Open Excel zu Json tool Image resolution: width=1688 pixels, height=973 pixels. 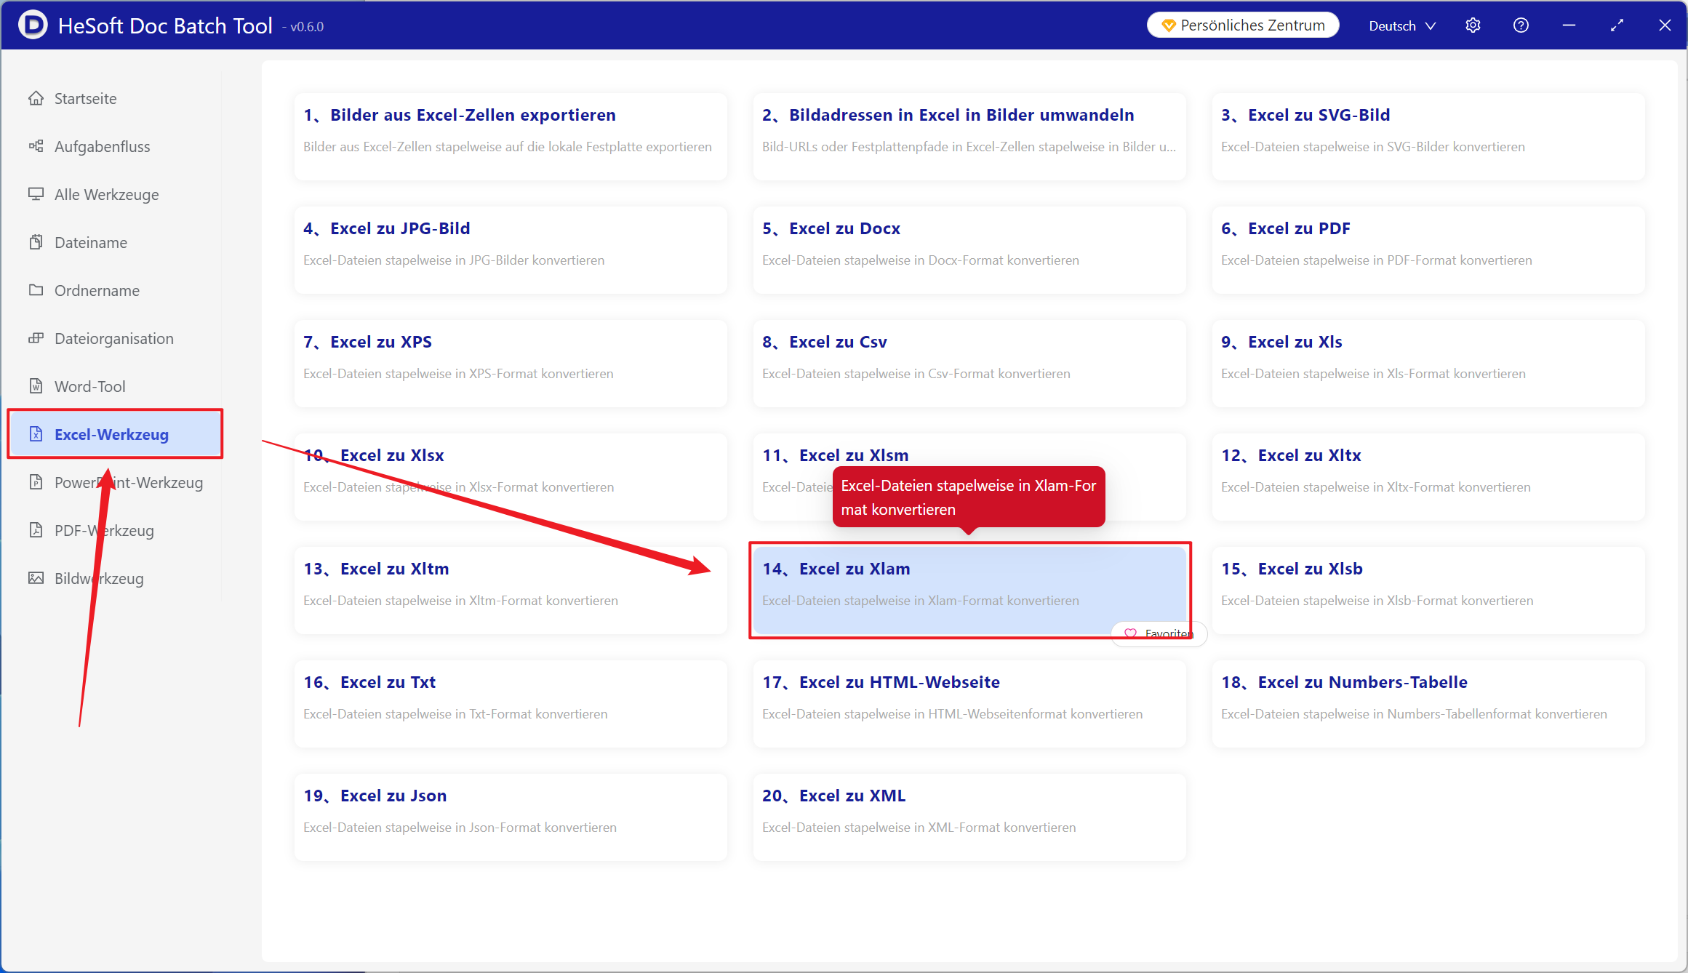point(511,817)
